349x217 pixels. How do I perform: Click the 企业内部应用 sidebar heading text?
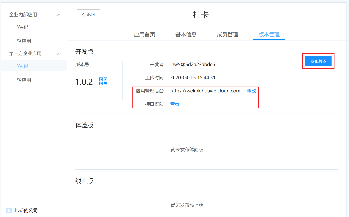tap(23, 15)
